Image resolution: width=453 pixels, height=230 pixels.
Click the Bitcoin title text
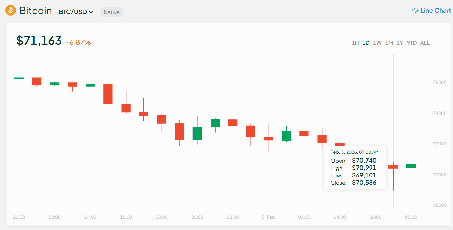35,11
